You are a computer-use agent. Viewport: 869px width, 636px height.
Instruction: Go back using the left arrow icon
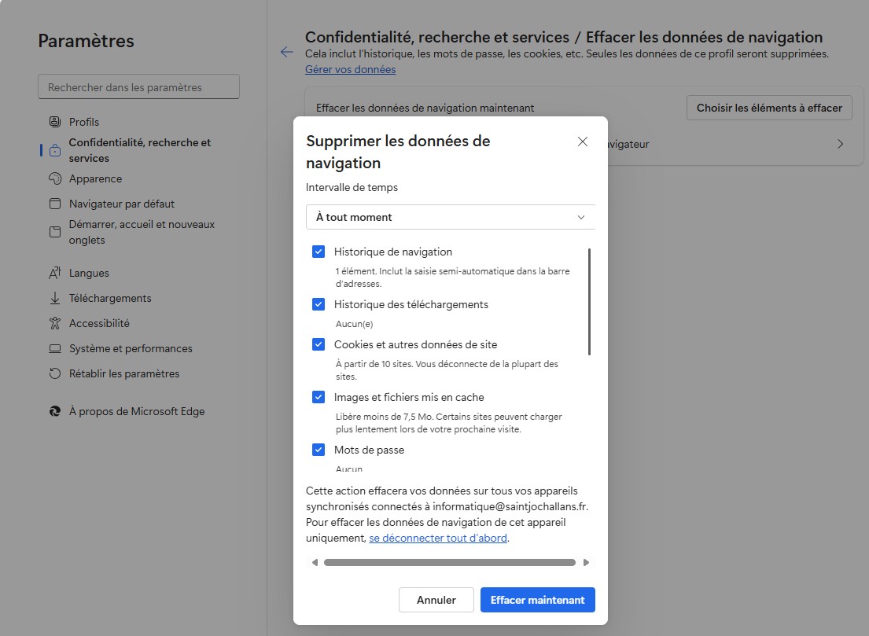[287, 52]
